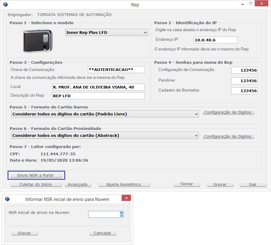
Task: Click the NSR inicial de envio input field
Action: (106, 214)
